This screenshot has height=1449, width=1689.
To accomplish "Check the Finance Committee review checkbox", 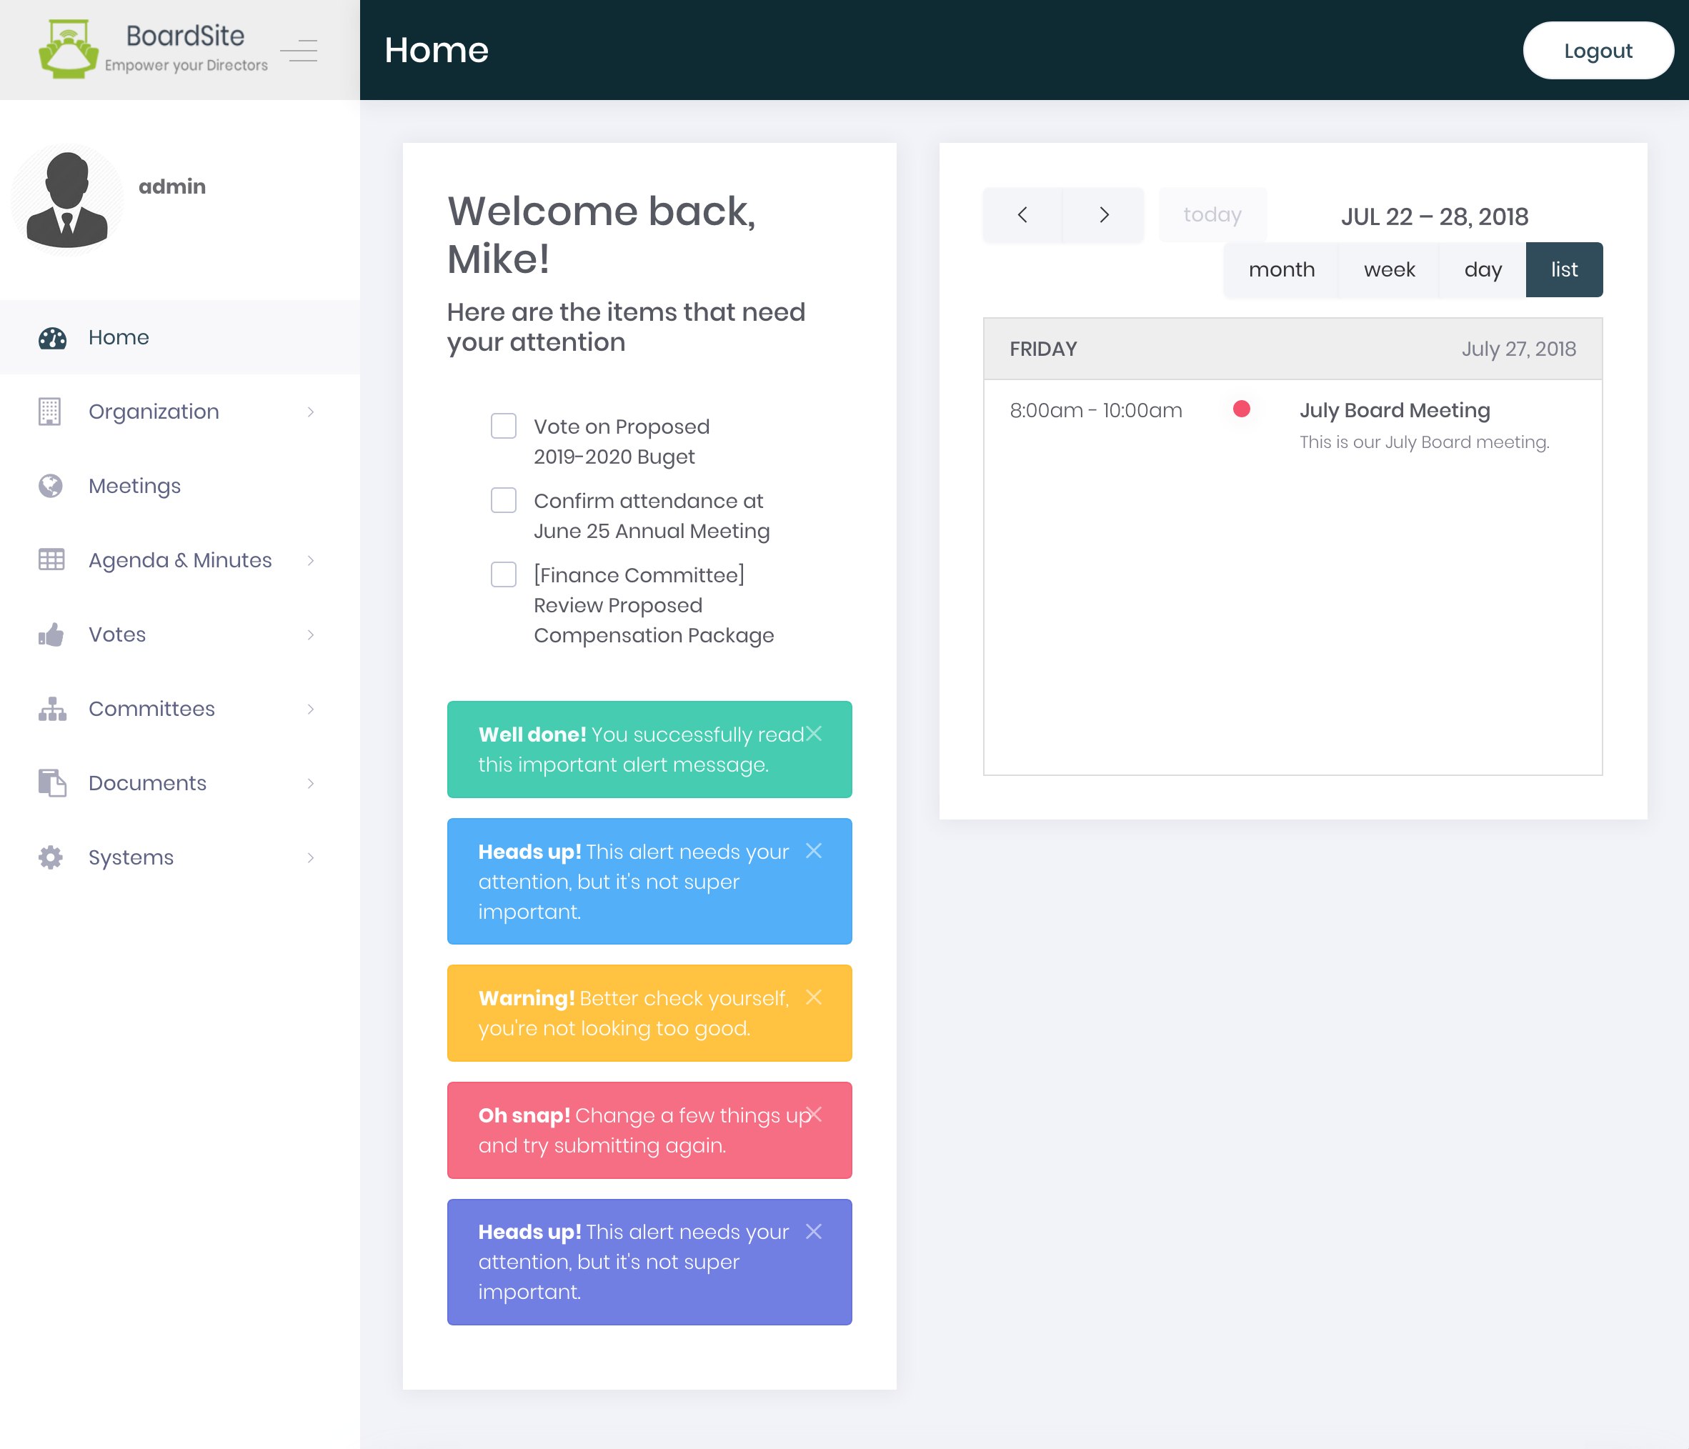I will click(504, 574).
